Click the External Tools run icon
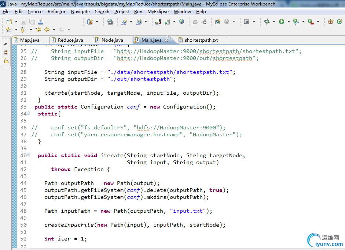 311,22
